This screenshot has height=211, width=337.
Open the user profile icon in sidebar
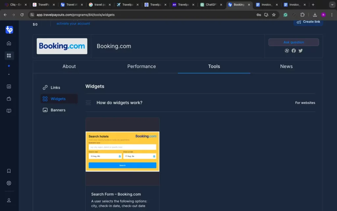pyautogui.click(x=9, y=200)
